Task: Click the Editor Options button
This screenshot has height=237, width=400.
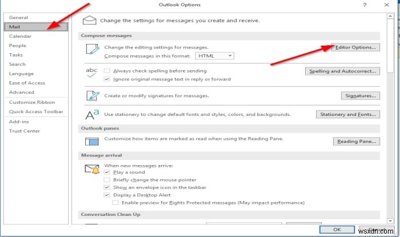Action: (355, 47)
